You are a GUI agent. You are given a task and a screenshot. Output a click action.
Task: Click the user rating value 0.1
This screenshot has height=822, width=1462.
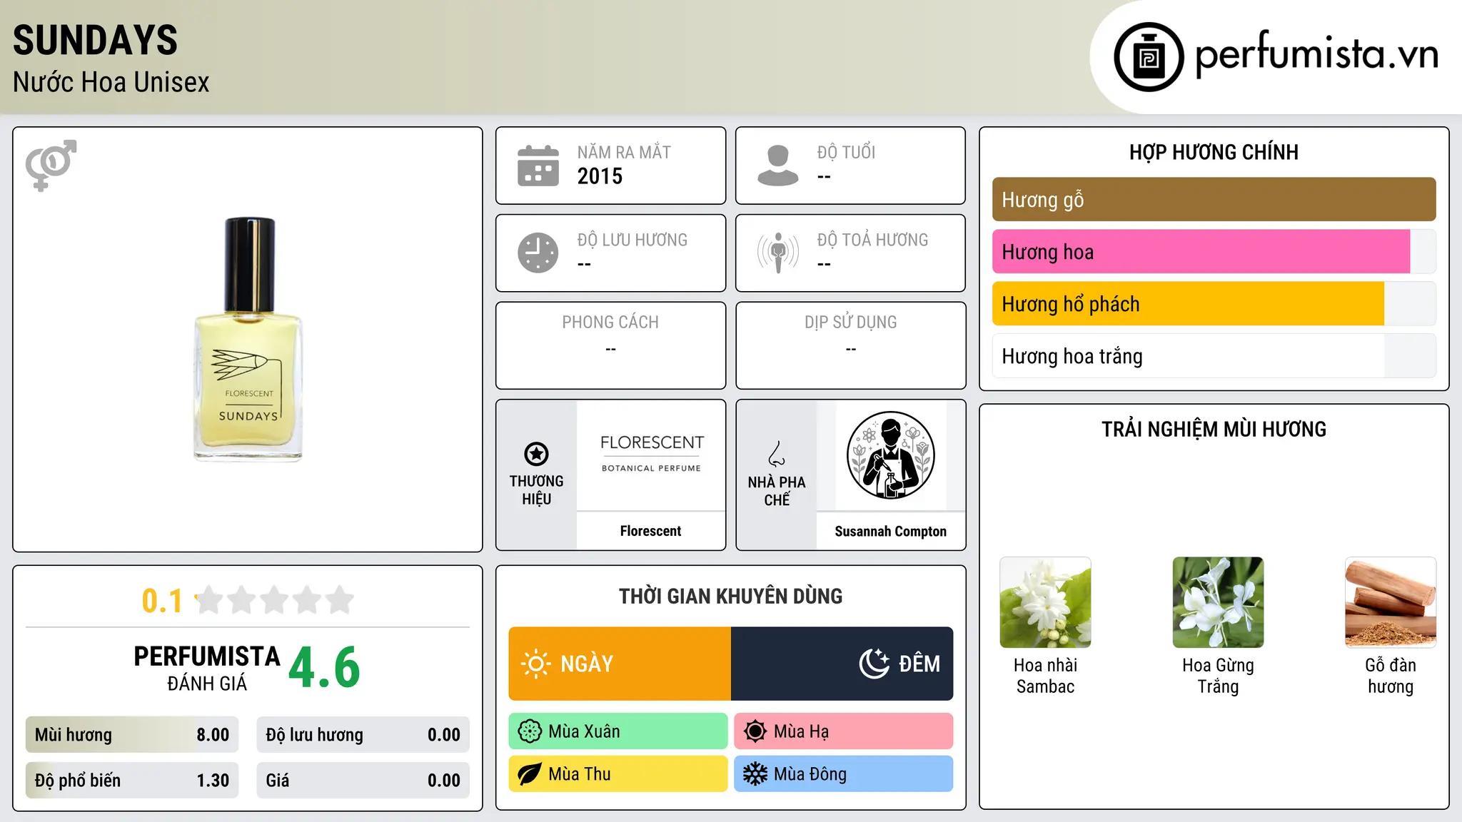point(162,601)
